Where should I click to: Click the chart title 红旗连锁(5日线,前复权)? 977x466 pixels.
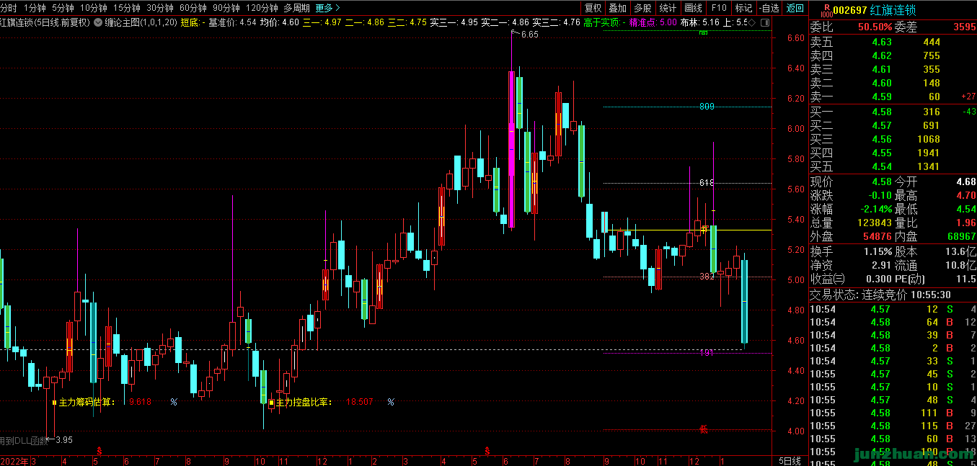point(45,22)
